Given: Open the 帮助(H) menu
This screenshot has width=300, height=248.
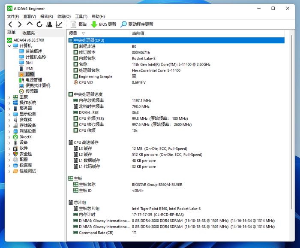Looking at the screenshot, I should pos(98,16).
